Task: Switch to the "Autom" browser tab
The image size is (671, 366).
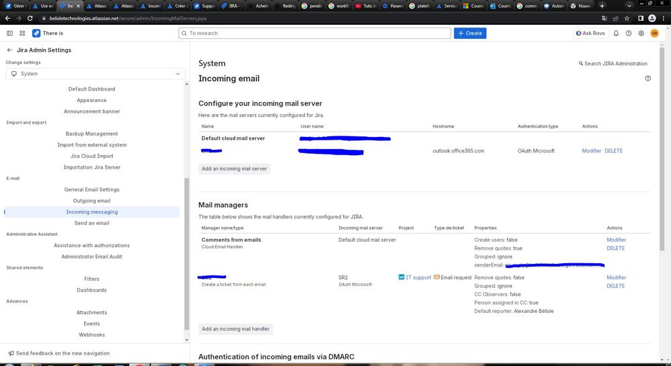Action: click(x=553, y=6)
